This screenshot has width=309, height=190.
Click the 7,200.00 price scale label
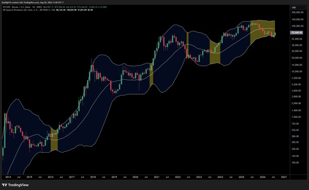tap(297, 78)
